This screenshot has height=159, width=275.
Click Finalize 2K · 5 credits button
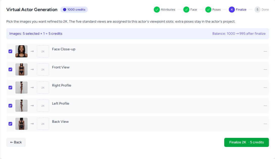pos(246,142)
